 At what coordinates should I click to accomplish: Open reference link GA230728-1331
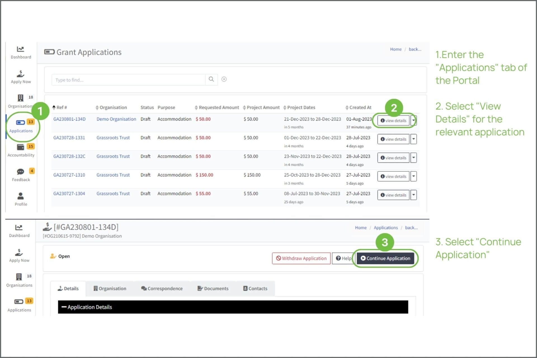69,138
